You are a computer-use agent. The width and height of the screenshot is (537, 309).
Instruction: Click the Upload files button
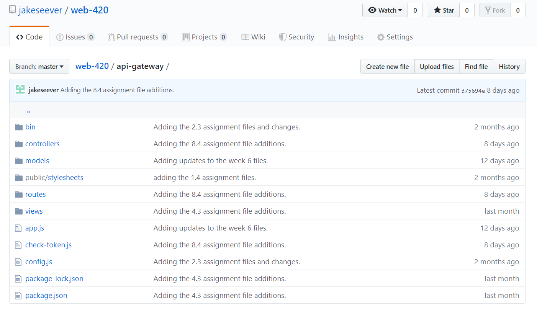437,66
